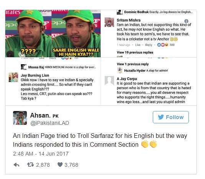Click the Dominic Bodhak commenter name
Image resolution: width=205 pixels, height=179 pixels.
[136, 12]
